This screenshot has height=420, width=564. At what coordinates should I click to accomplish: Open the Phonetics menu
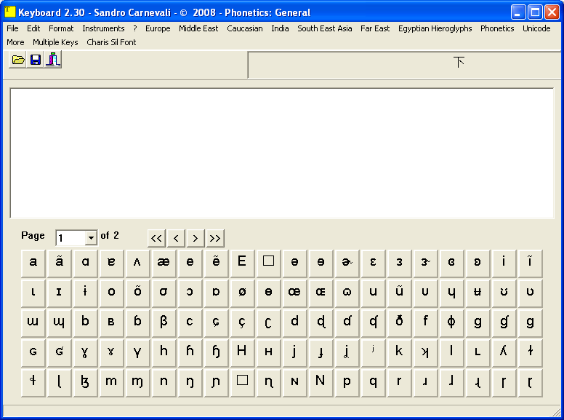pos(497,28)
